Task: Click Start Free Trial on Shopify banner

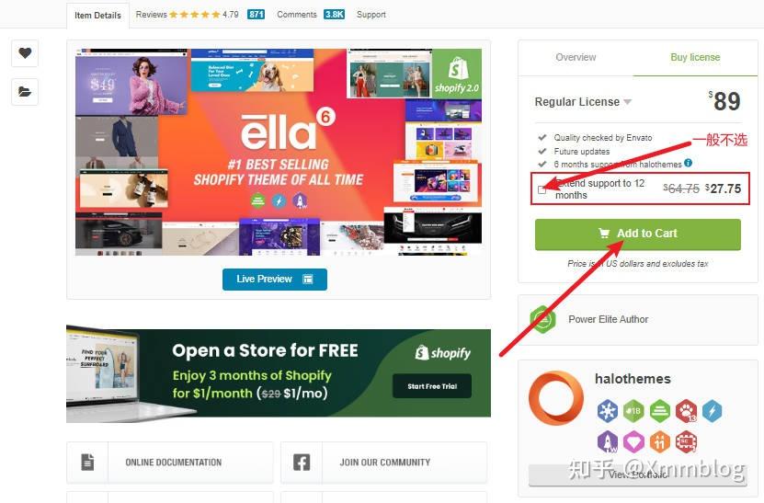Action: (x=432, y=386)
